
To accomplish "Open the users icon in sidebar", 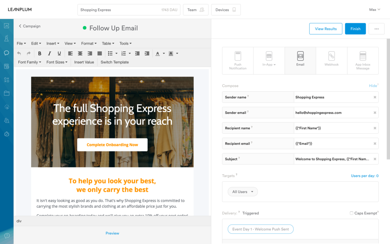I will 7,120.
